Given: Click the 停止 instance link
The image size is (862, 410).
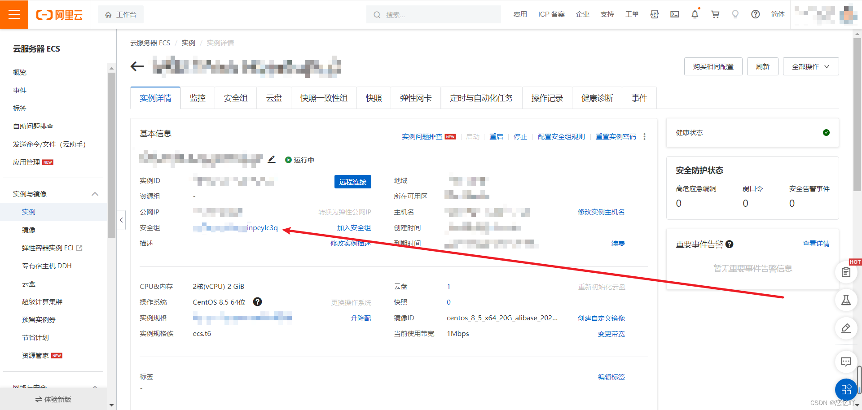Looking at the screenshot, I should click(520, 136).
